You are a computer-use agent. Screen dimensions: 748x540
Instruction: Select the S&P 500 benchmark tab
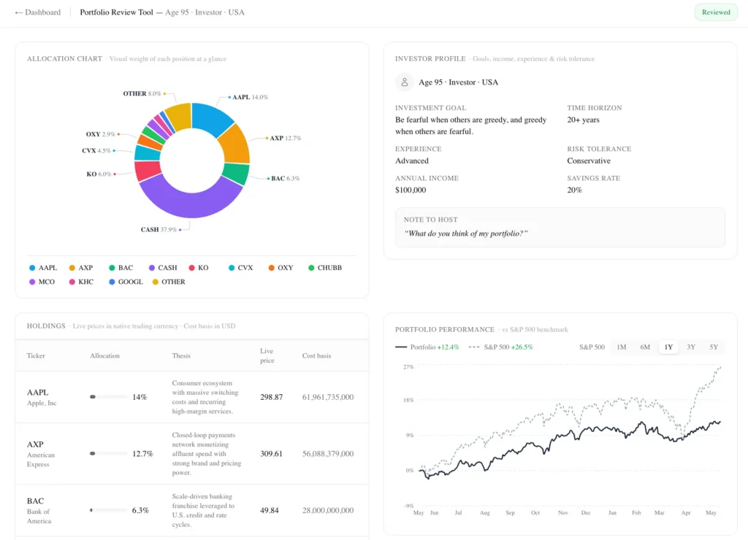(x=592, y=347)
